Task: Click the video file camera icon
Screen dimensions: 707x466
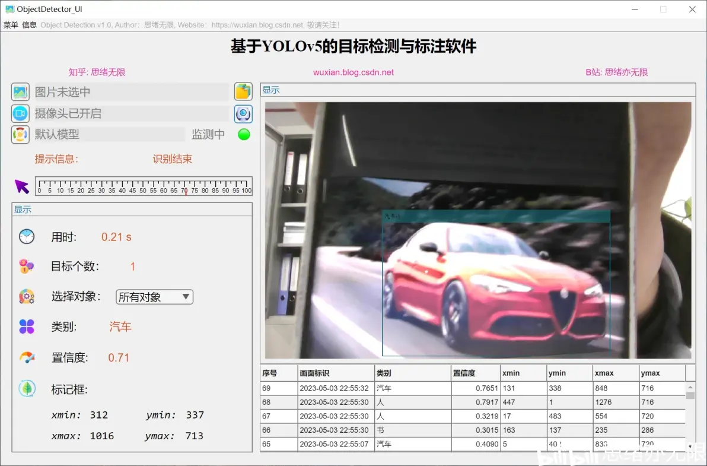Action: pos(243,114)
